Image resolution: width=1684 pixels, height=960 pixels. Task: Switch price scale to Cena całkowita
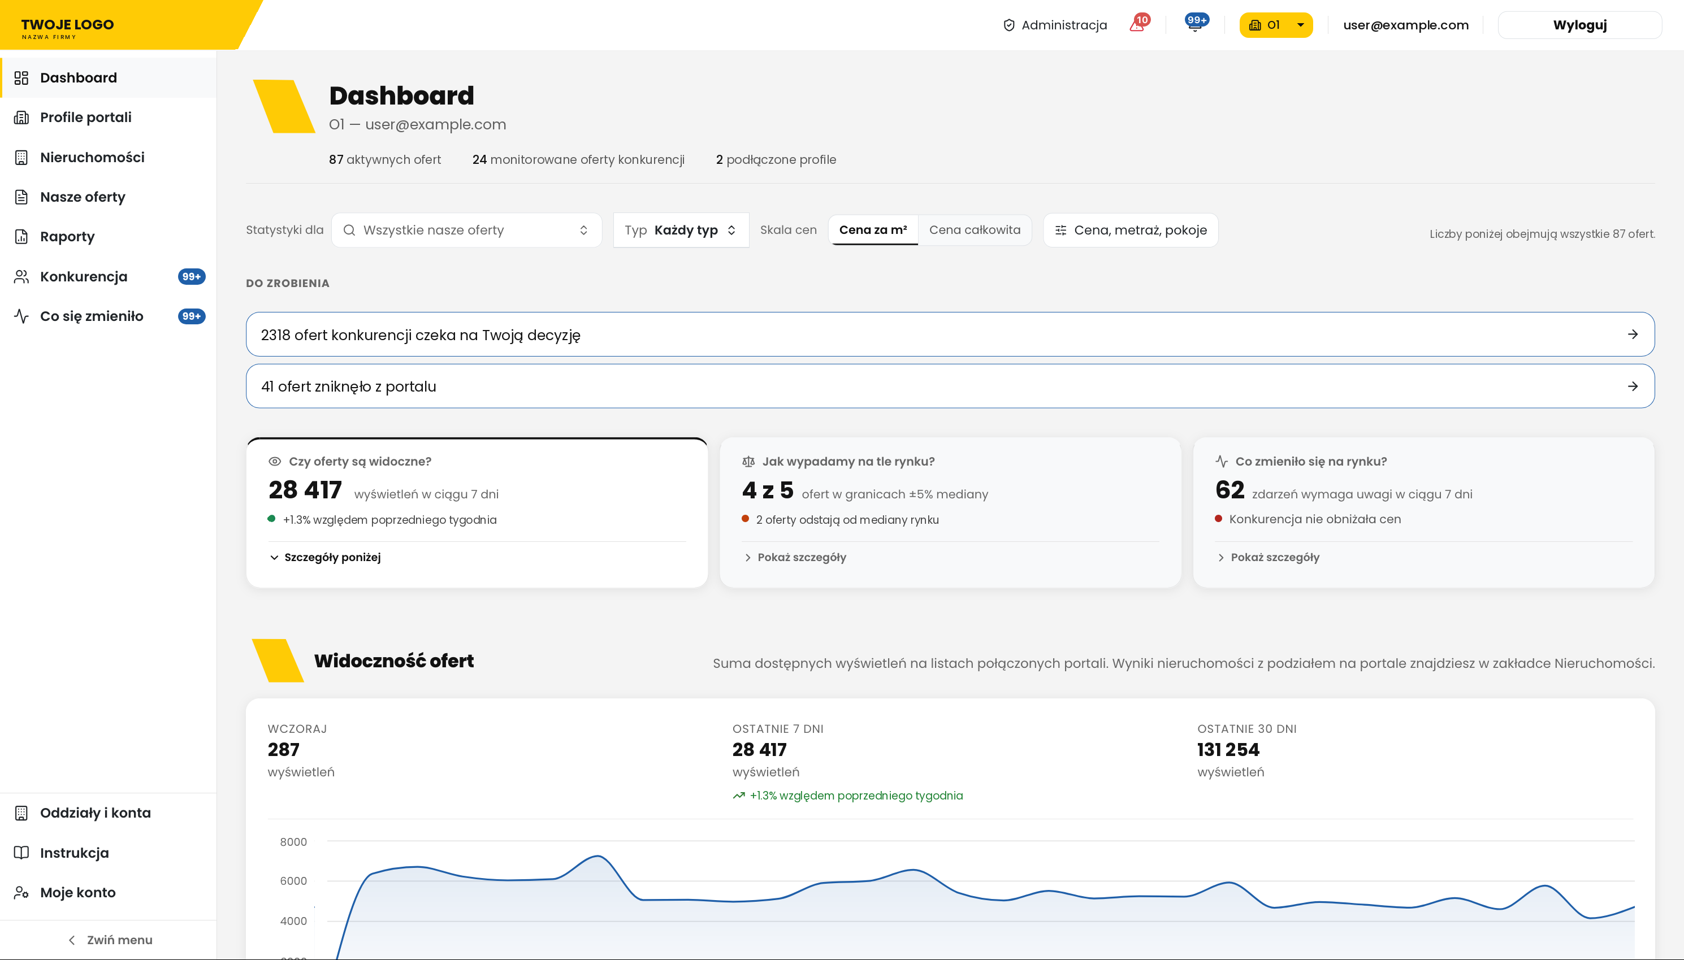[974, 229]
